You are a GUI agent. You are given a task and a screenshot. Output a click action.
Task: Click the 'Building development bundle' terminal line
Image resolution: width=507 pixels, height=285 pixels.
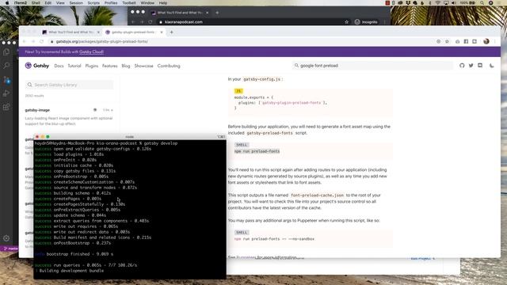tap(71, 271)
